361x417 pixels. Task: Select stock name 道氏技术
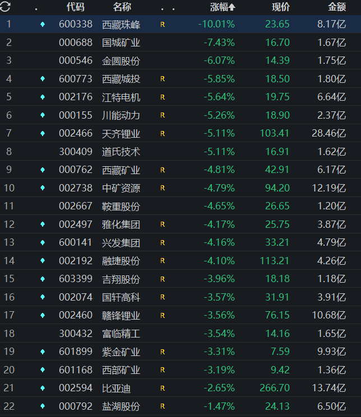click(x=121, y=152)
